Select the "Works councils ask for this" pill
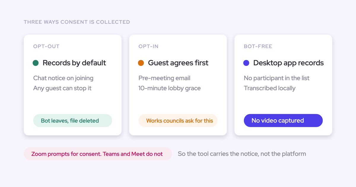The height and width of the screenshot is (187, 356). 178,121
